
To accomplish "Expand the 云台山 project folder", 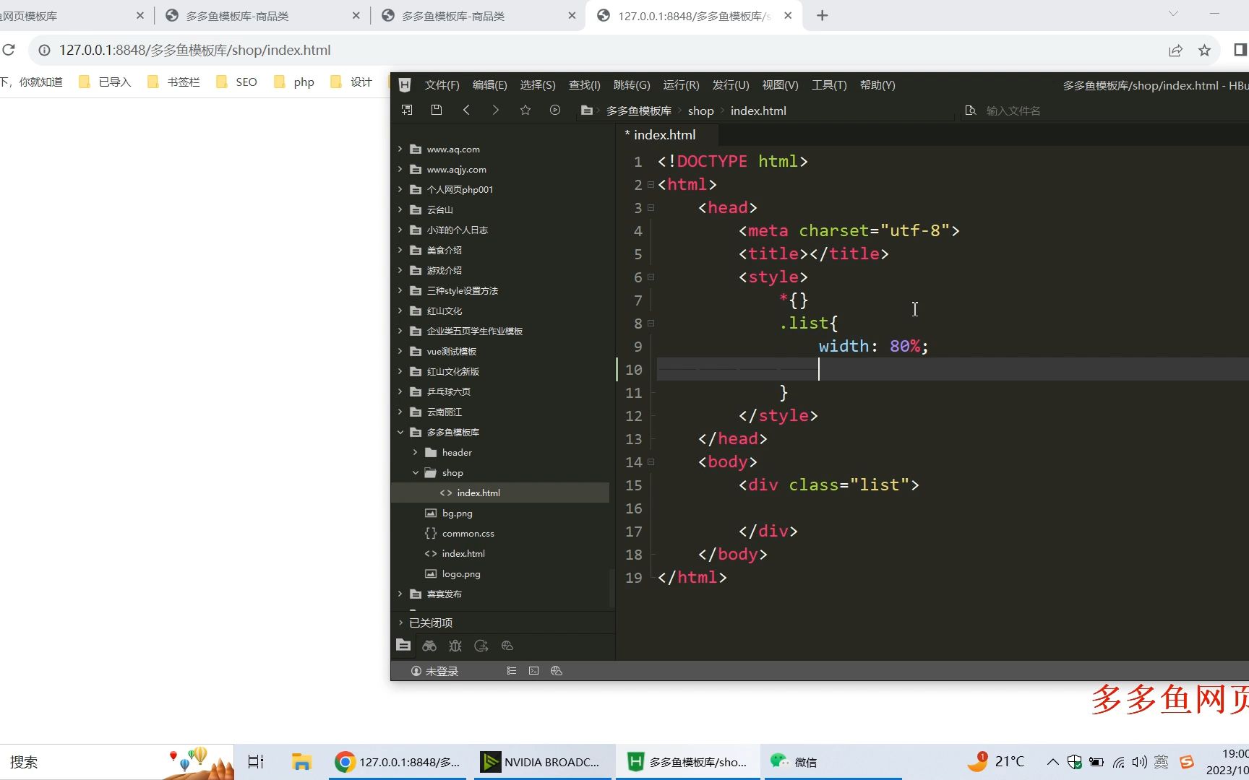I will point(400,209).
